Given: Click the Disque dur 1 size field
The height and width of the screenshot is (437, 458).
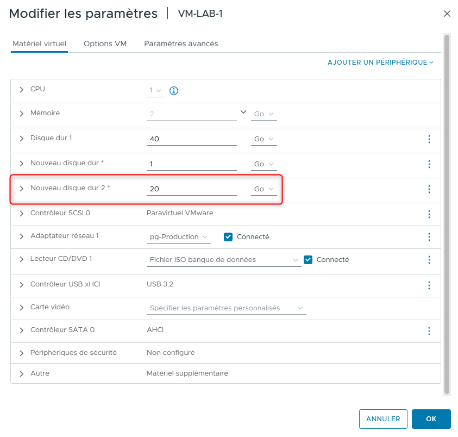Looking at the screenshot, I should [x=191, y=139].
